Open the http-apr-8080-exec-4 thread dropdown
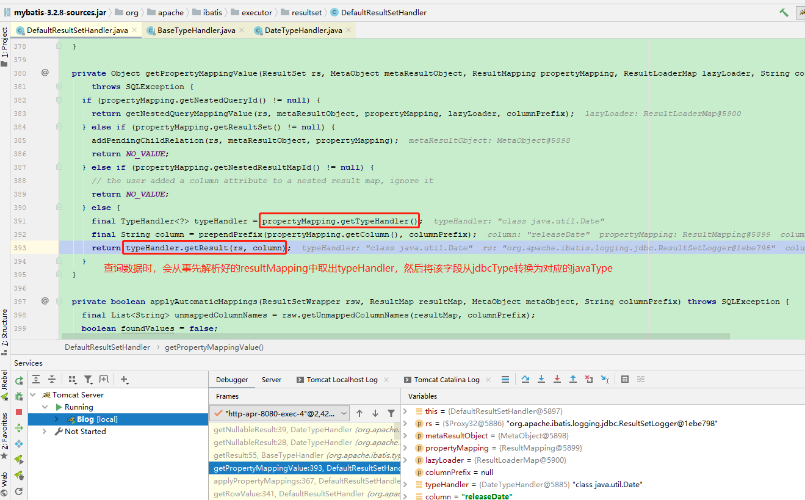805x500 pixels. [344, 413]
